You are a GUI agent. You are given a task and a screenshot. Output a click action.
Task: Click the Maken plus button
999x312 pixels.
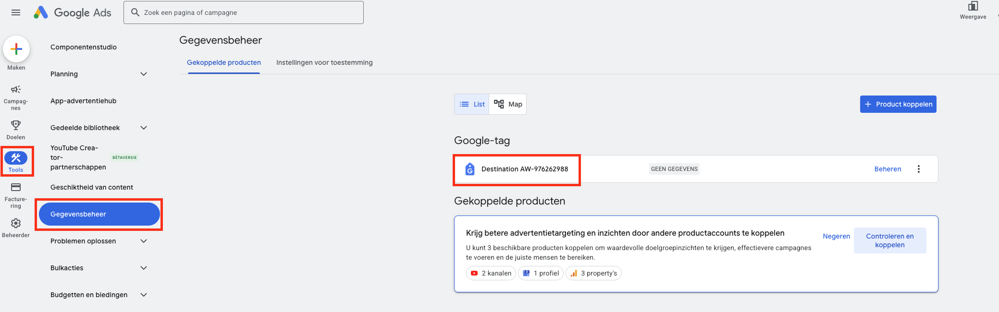tap(16, 49)
